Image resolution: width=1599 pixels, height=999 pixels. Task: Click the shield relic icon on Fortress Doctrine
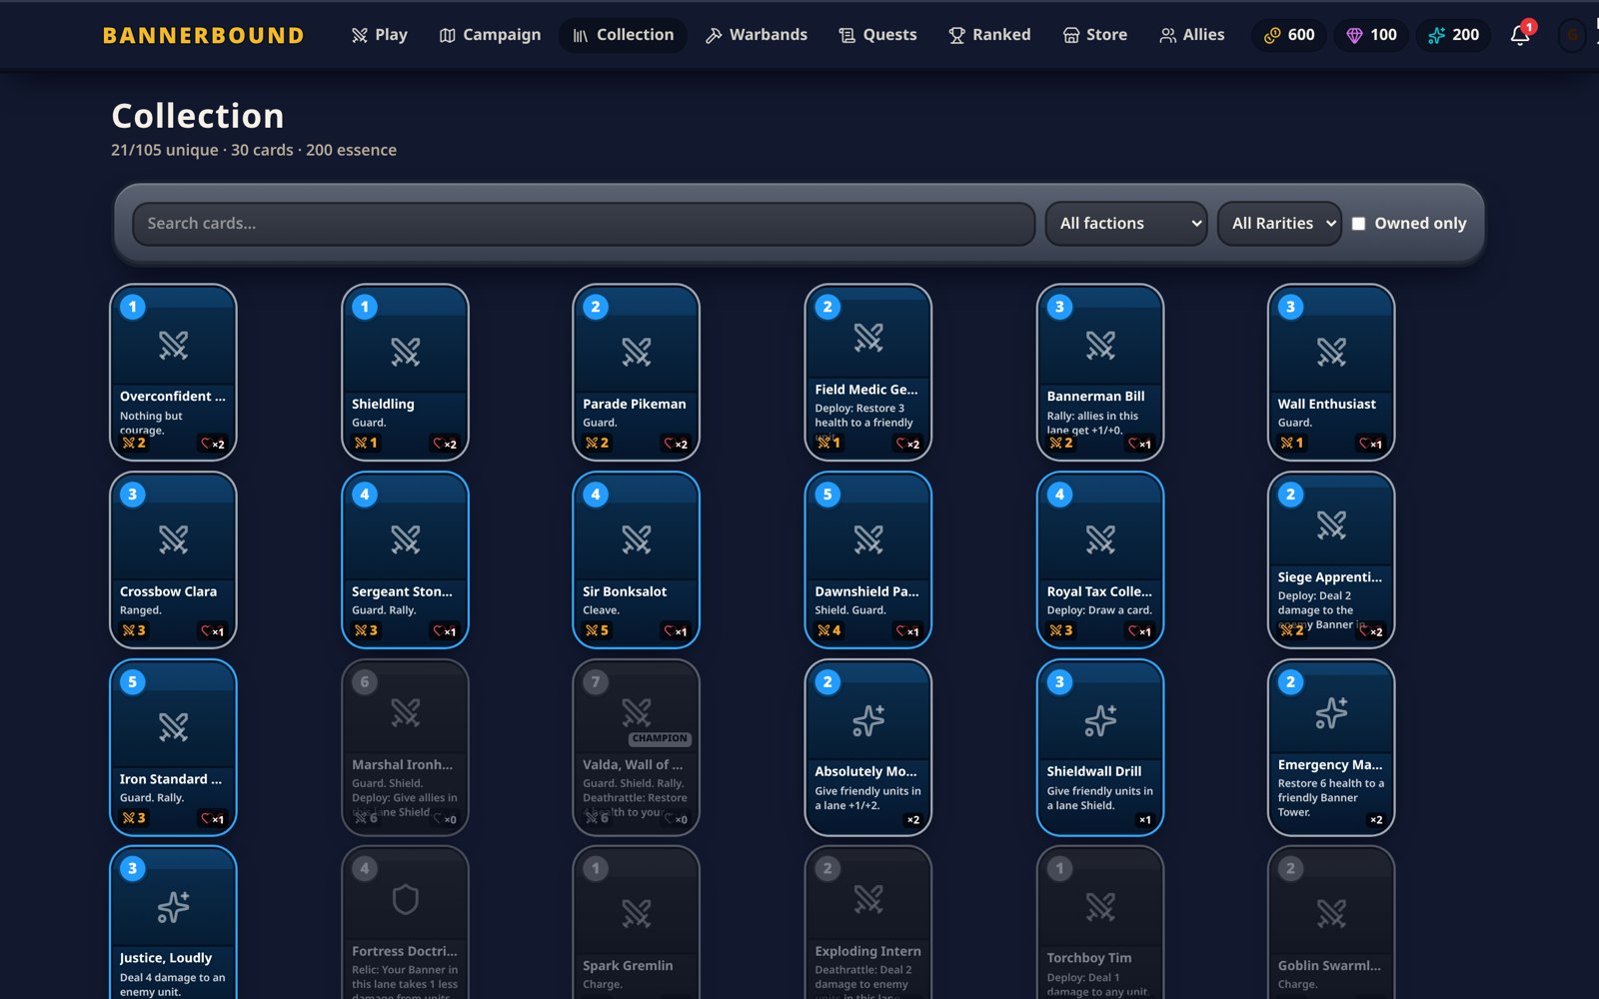point(405,899)
